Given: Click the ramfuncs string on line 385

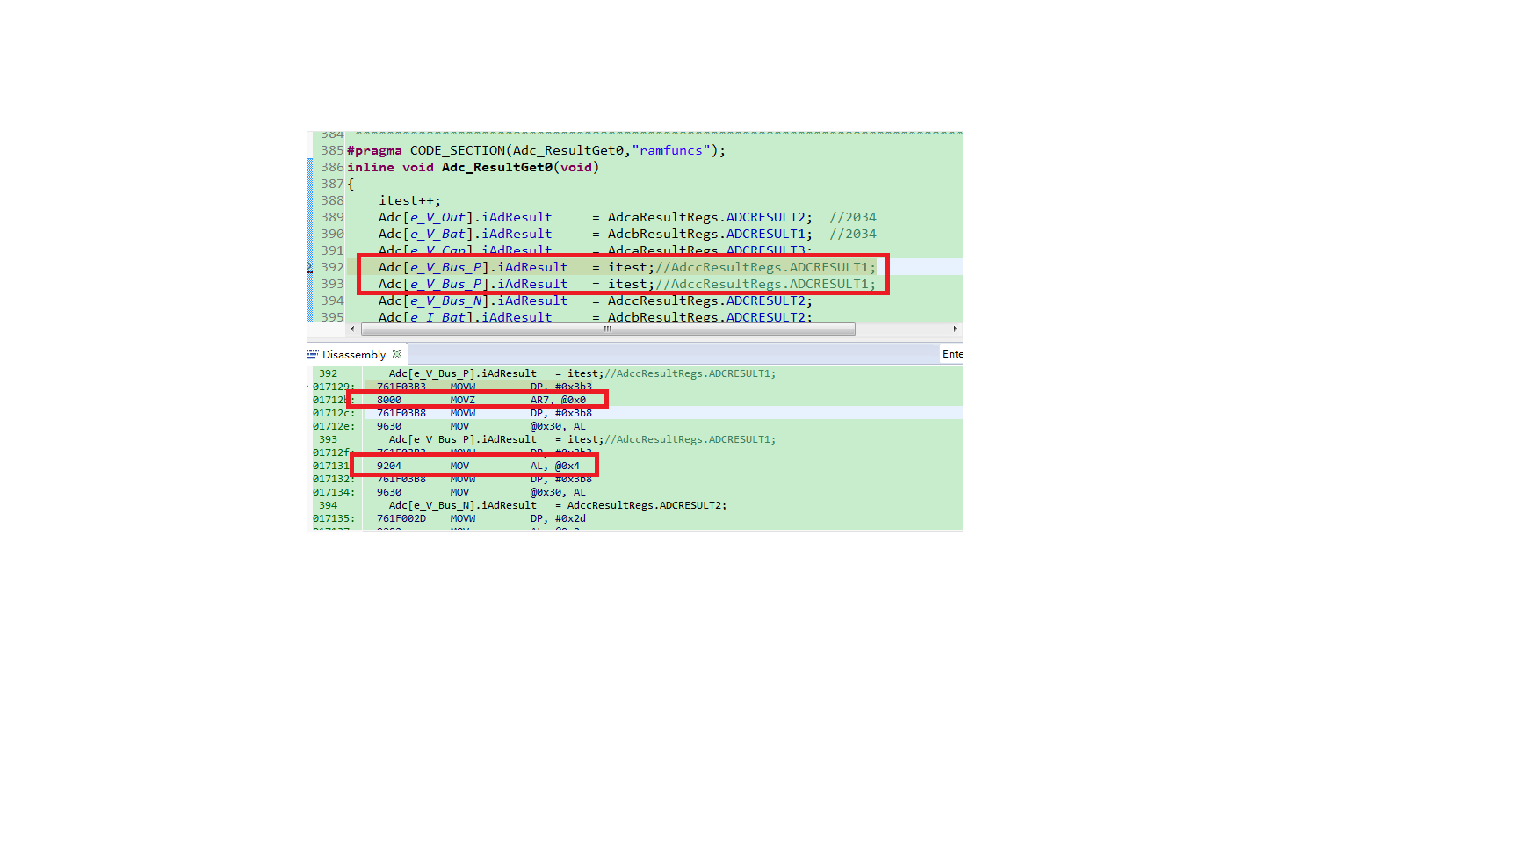Looking at the screenshot, I should tap(671, 150).
